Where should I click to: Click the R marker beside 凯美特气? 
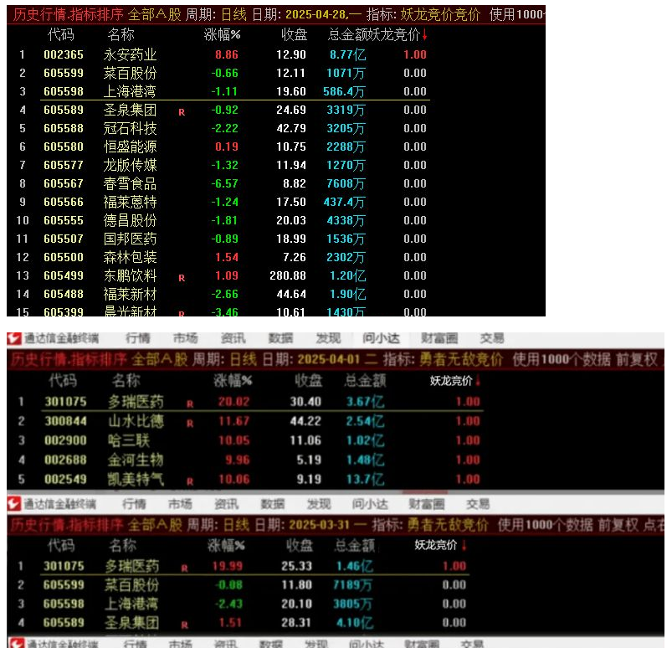pyautogui.click(x=190, y=481)
